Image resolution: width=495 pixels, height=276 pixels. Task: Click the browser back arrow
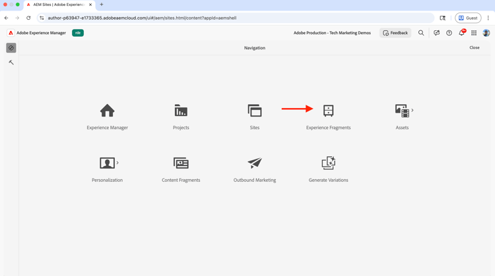coord(7,18)
